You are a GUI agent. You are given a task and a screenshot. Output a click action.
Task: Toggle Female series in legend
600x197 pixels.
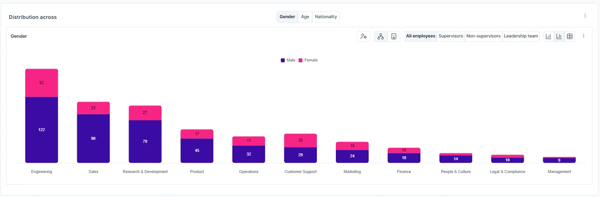pyautogui.click(x=308, y=60)
